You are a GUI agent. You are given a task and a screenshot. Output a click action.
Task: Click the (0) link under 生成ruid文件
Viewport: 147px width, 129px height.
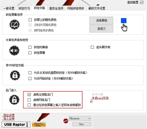click(91, 101)
